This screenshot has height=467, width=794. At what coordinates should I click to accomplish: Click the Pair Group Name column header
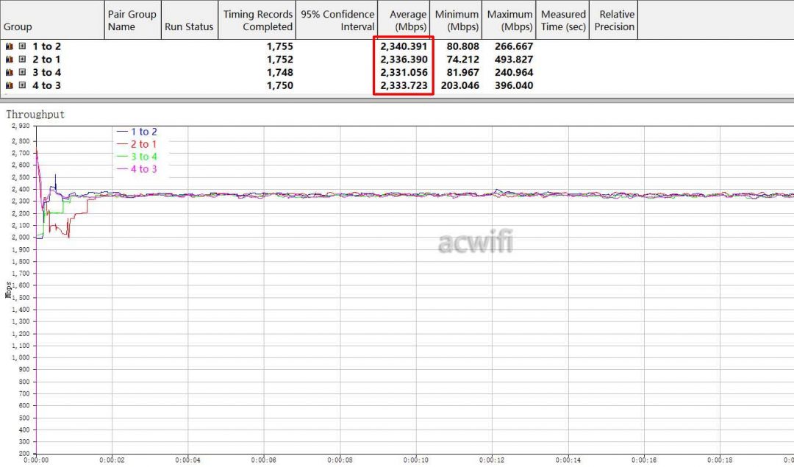[x=132, y=20]
